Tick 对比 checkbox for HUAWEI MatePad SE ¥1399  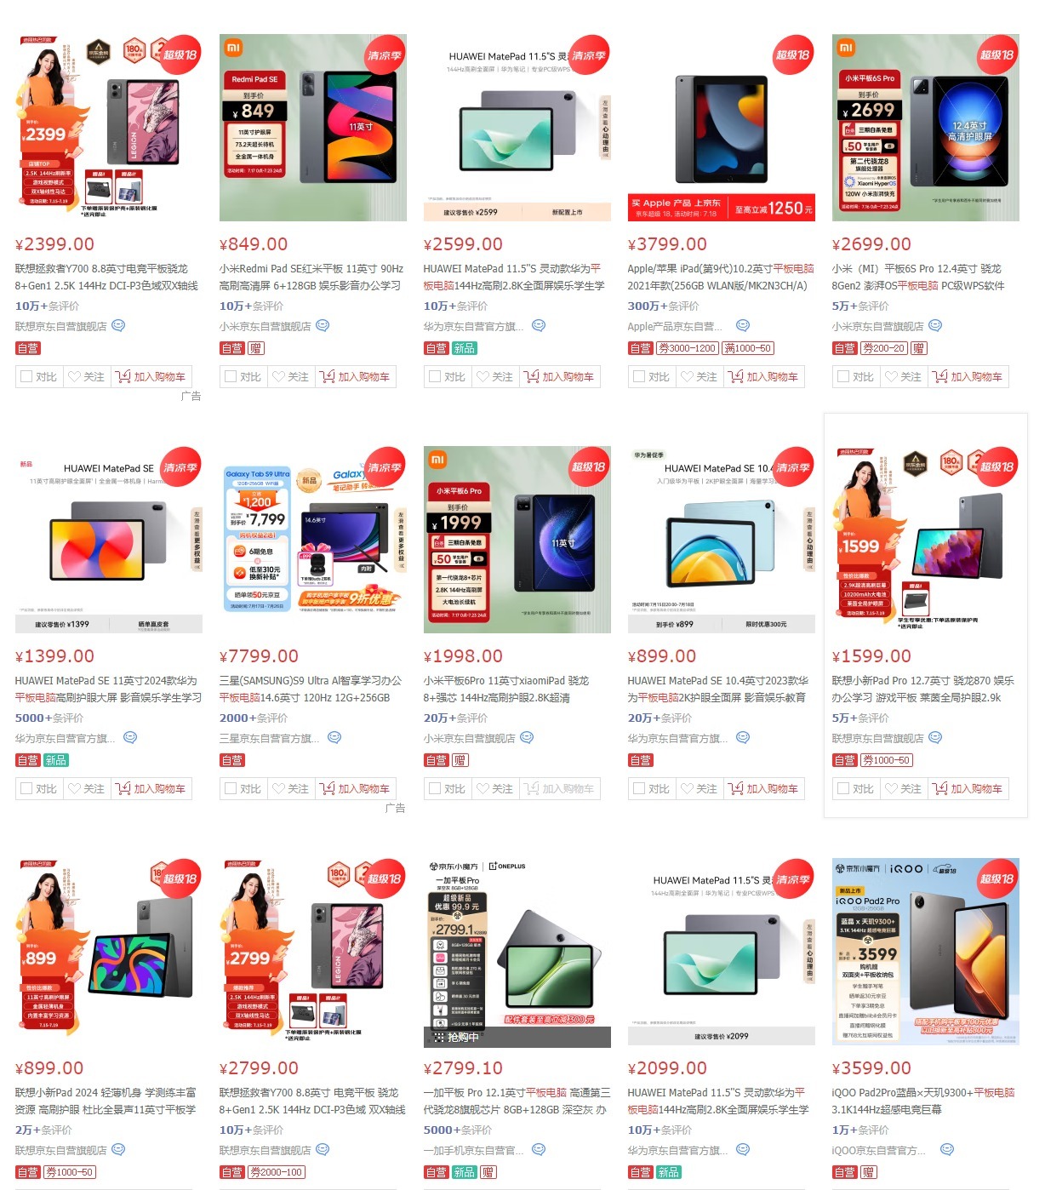(26, 788)
